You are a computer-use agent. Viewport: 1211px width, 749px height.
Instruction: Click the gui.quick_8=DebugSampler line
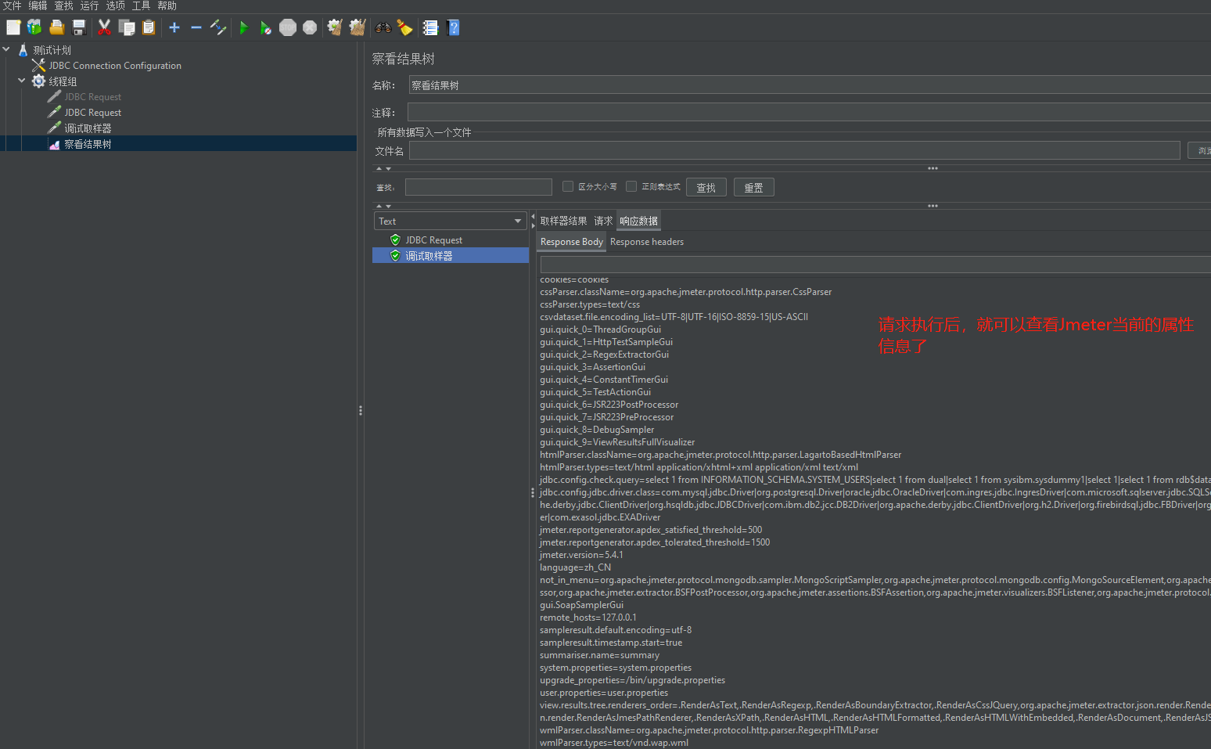coord(597,430)
